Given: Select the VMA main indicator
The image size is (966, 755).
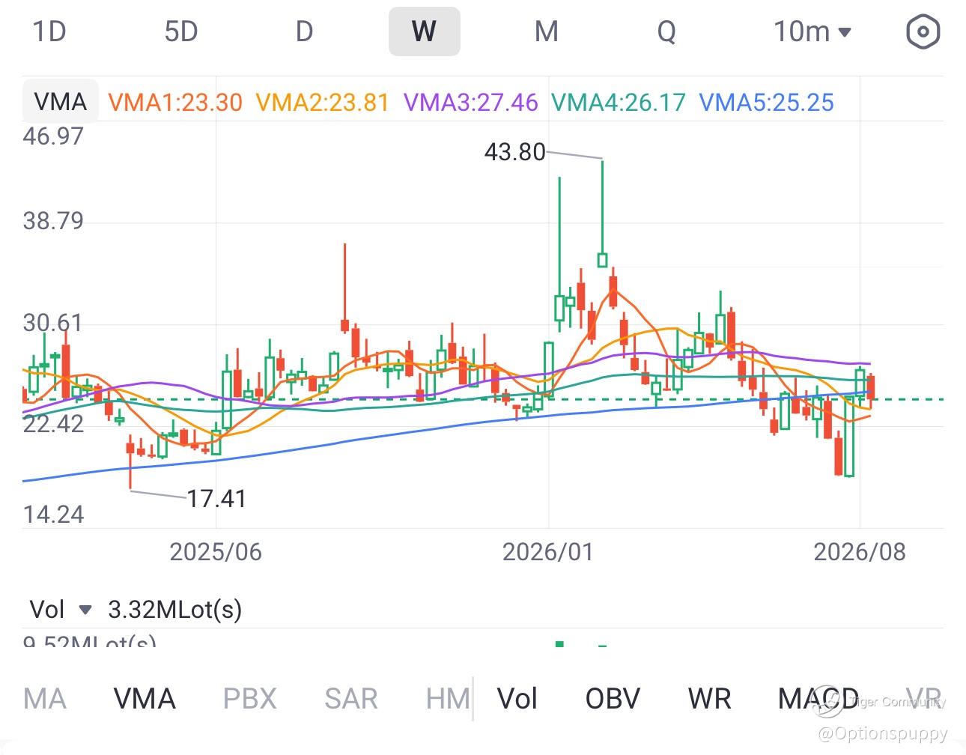Looking at the screenshot, I should (x=145, y=699).
